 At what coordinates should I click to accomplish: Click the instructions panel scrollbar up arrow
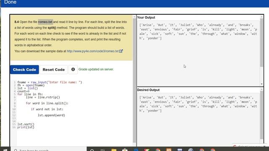(134, 17)
